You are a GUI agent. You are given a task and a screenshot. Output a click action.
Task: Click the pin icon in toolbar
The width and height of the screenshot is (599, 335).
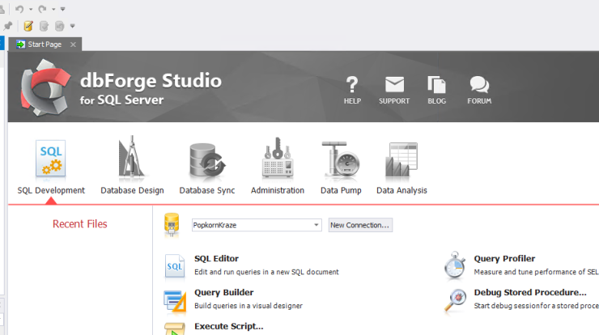7,26
